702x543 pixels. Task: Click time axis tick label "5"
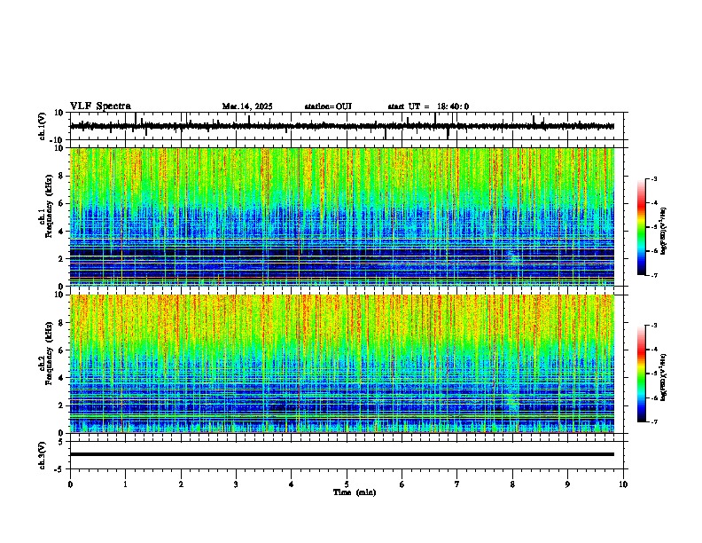(347, 484)
